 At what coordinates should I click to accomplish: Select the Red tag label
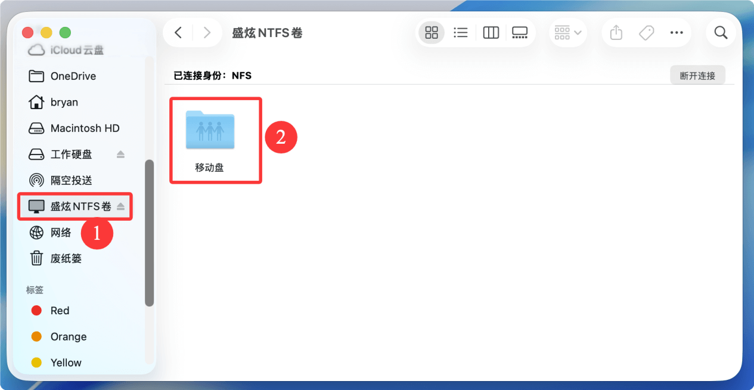coord(58,310)
